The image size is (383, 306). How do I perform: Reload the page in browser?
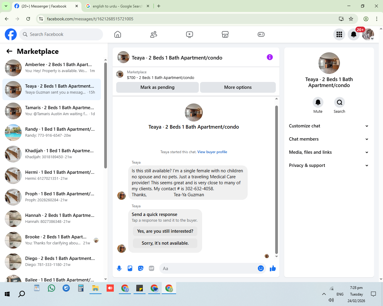point(28,19)
